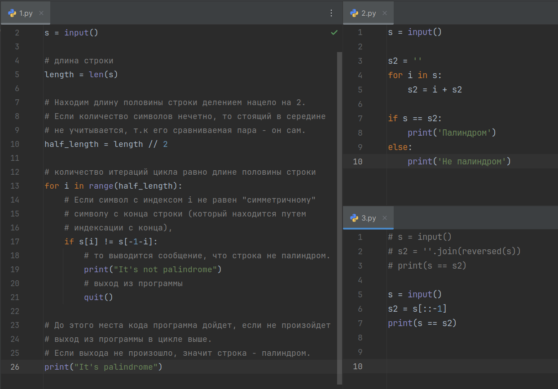The width and height of the screenshot is (558, 389).
Task: Click the green checkmark inspection indicator
Action: [x=334, y=32]
